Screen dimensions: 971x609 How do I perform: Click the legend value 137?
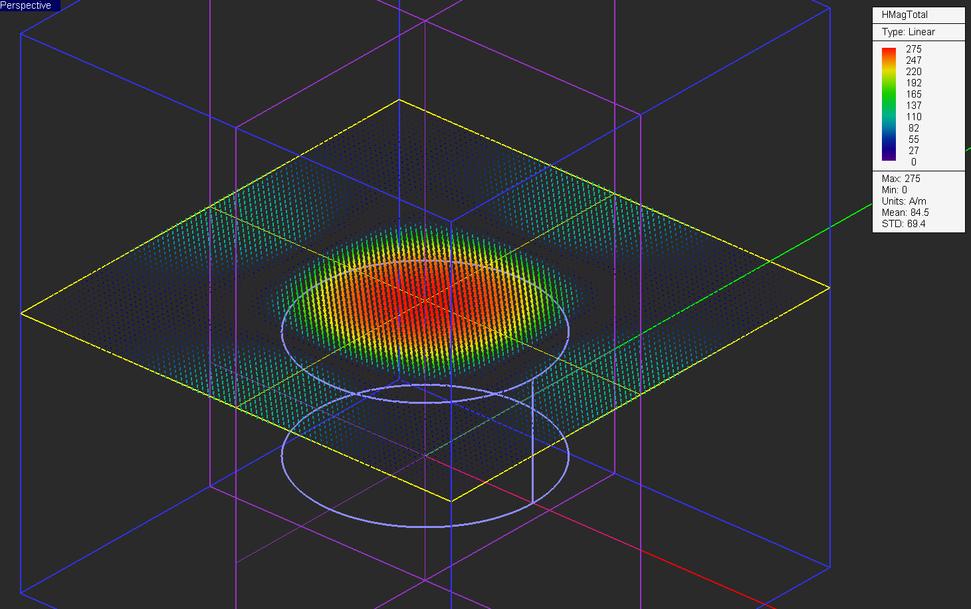click(x=914, y=106)
